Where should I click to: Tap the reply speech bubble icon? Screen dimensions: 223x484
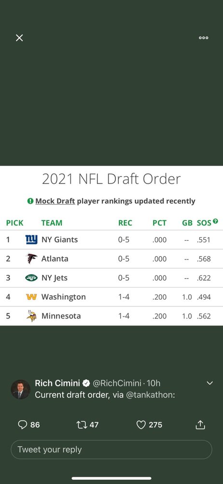[x=23, y=425]
